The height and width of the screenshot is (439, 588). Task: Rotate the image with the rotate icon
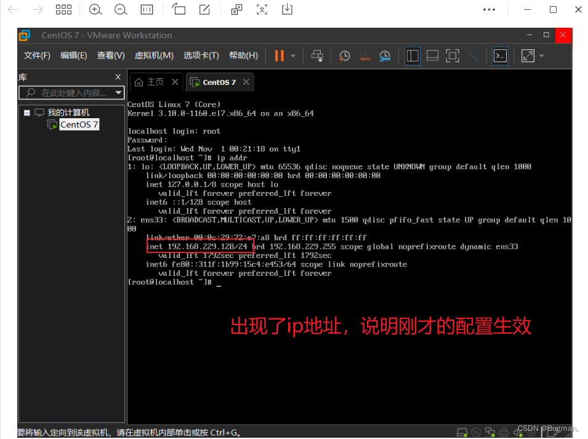tap(179, 9)
